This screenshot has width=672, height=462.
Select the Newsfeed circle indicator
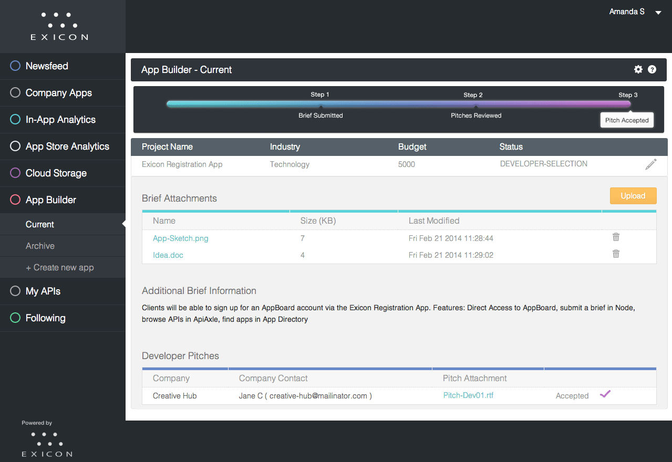point(15,66)
